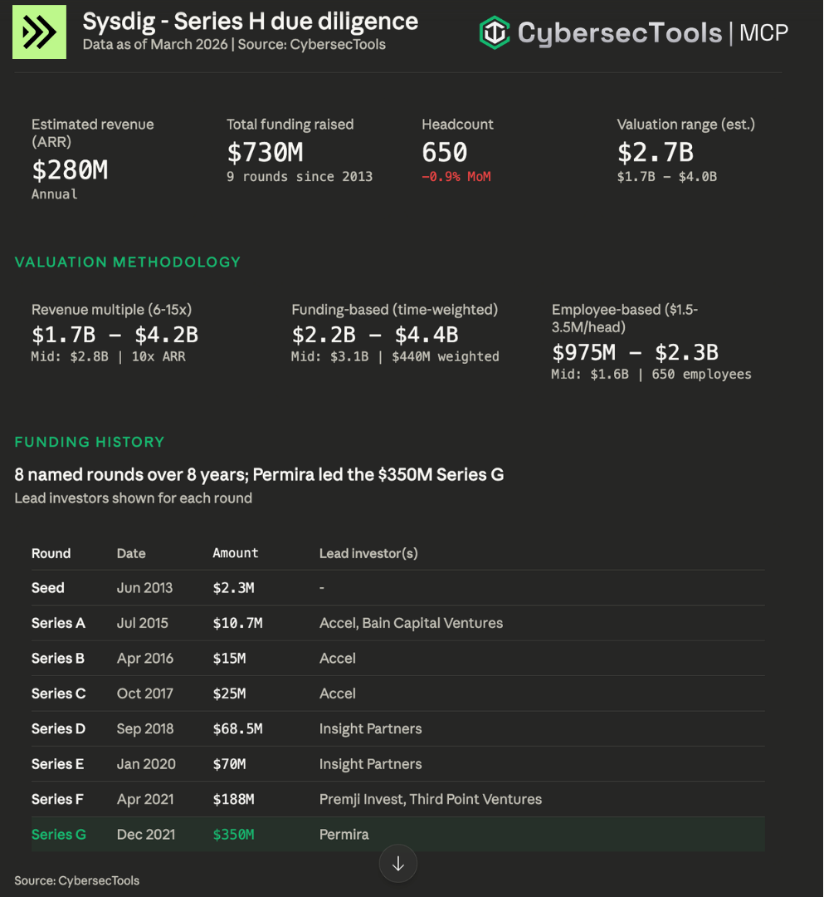Select the CybersecTools hexagon shield icon
824x897 pixels.
494,33
